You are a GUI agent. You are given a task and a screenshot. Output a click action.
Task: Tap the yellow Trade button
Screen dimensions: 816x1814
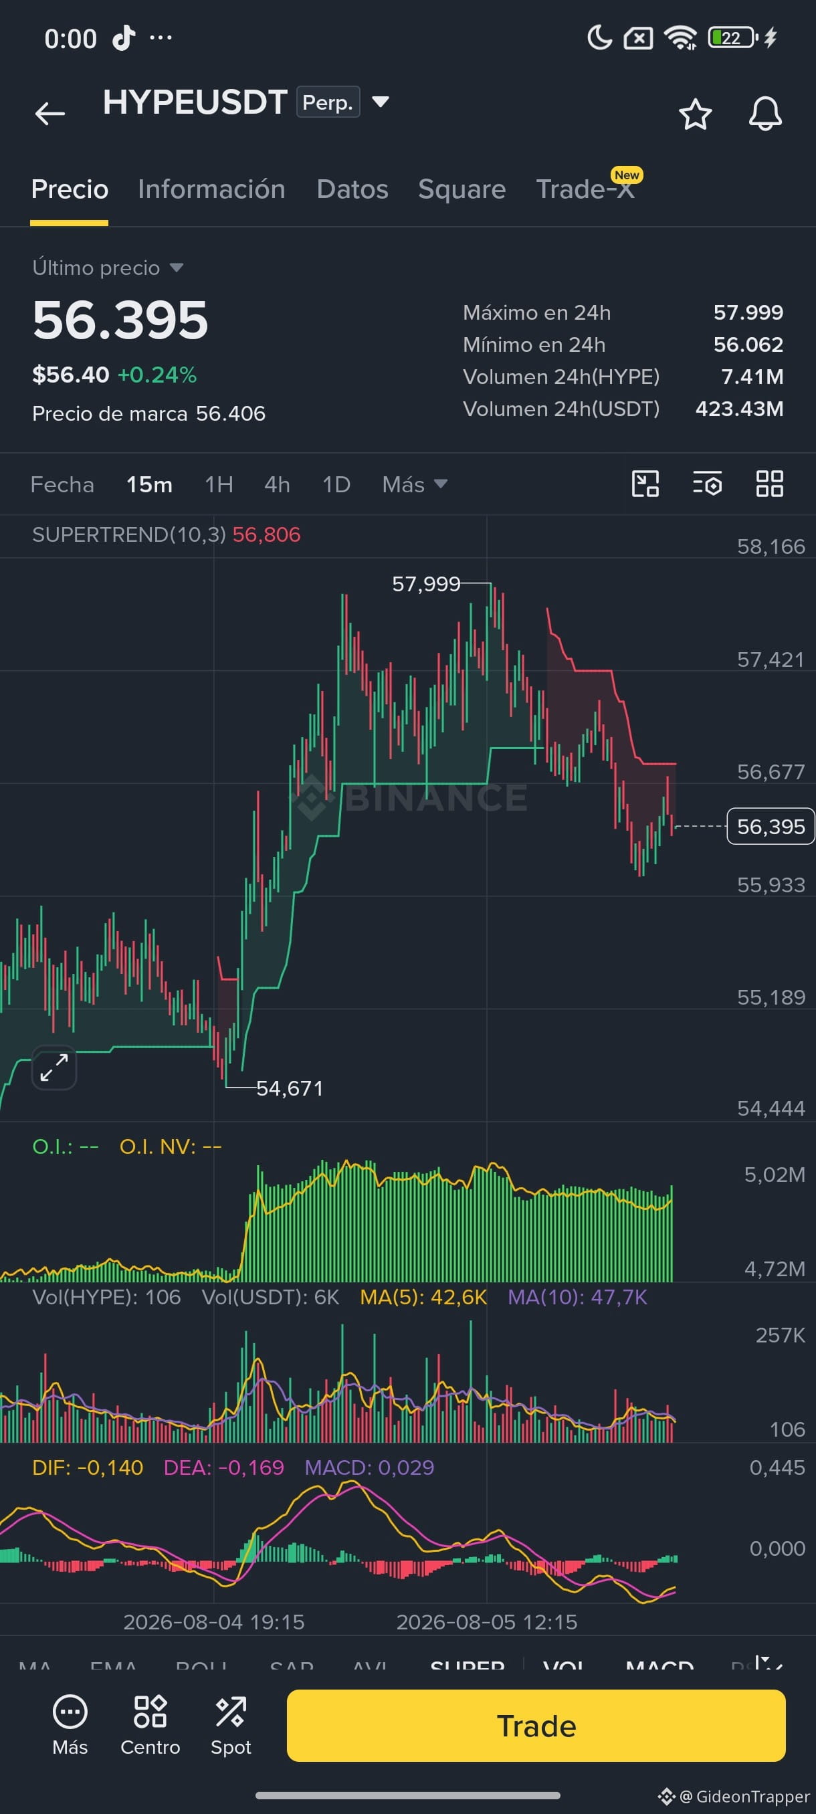click(536, 1725)
